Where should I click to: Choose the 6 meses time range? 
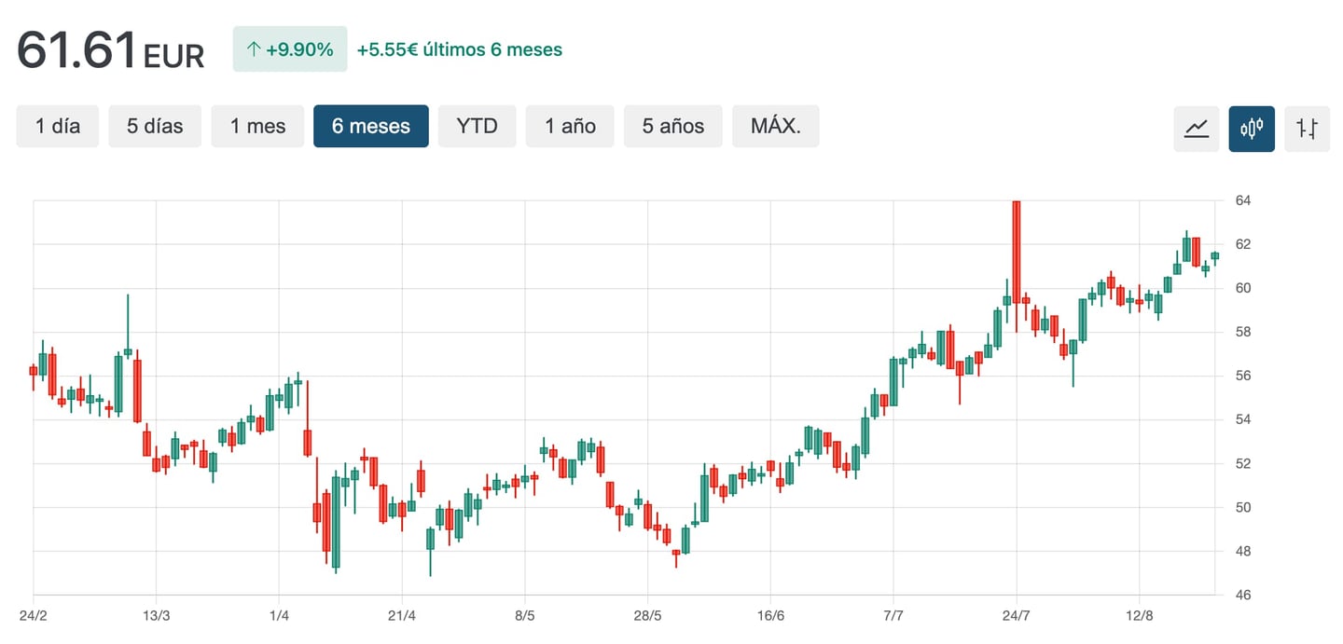pyautogui.click(x=371, y=126)
